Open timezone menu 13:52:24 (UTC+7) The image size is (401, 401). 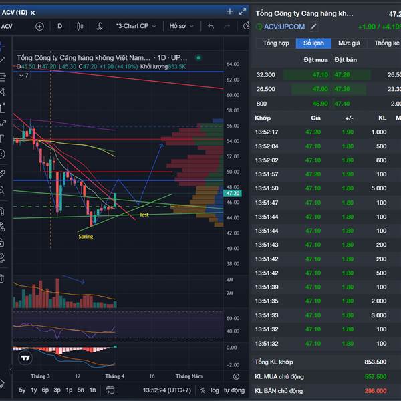pyautogui.click(x=166, y=390)
